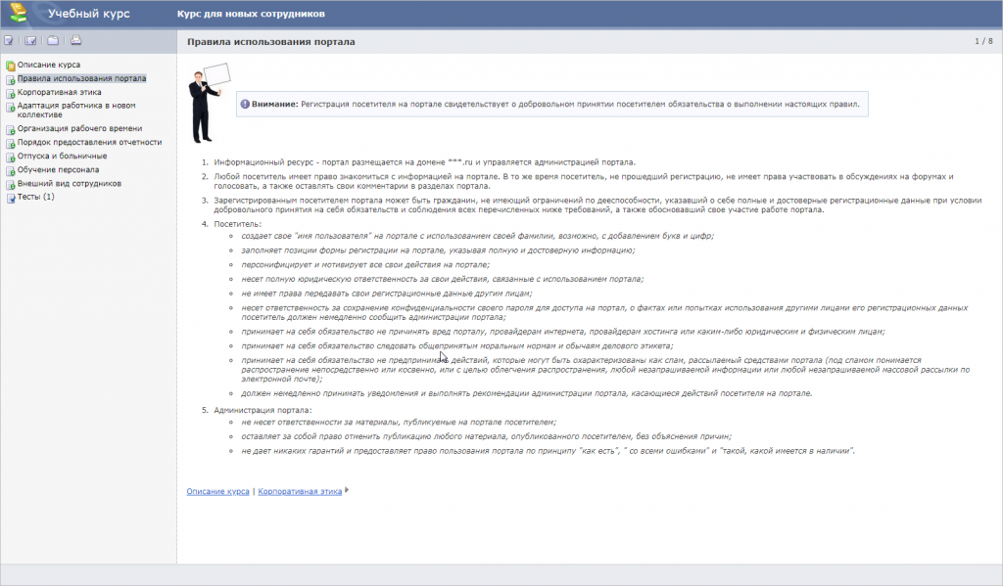The image size is (1003, 586).
Task: Follow the bottom Корпоративная этика link
Action: point(300,491)
